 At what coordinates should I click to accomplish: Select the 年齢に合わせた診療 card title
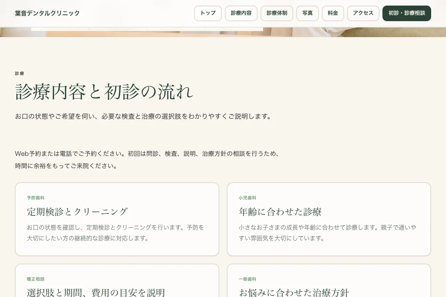(x=280, y=212)
